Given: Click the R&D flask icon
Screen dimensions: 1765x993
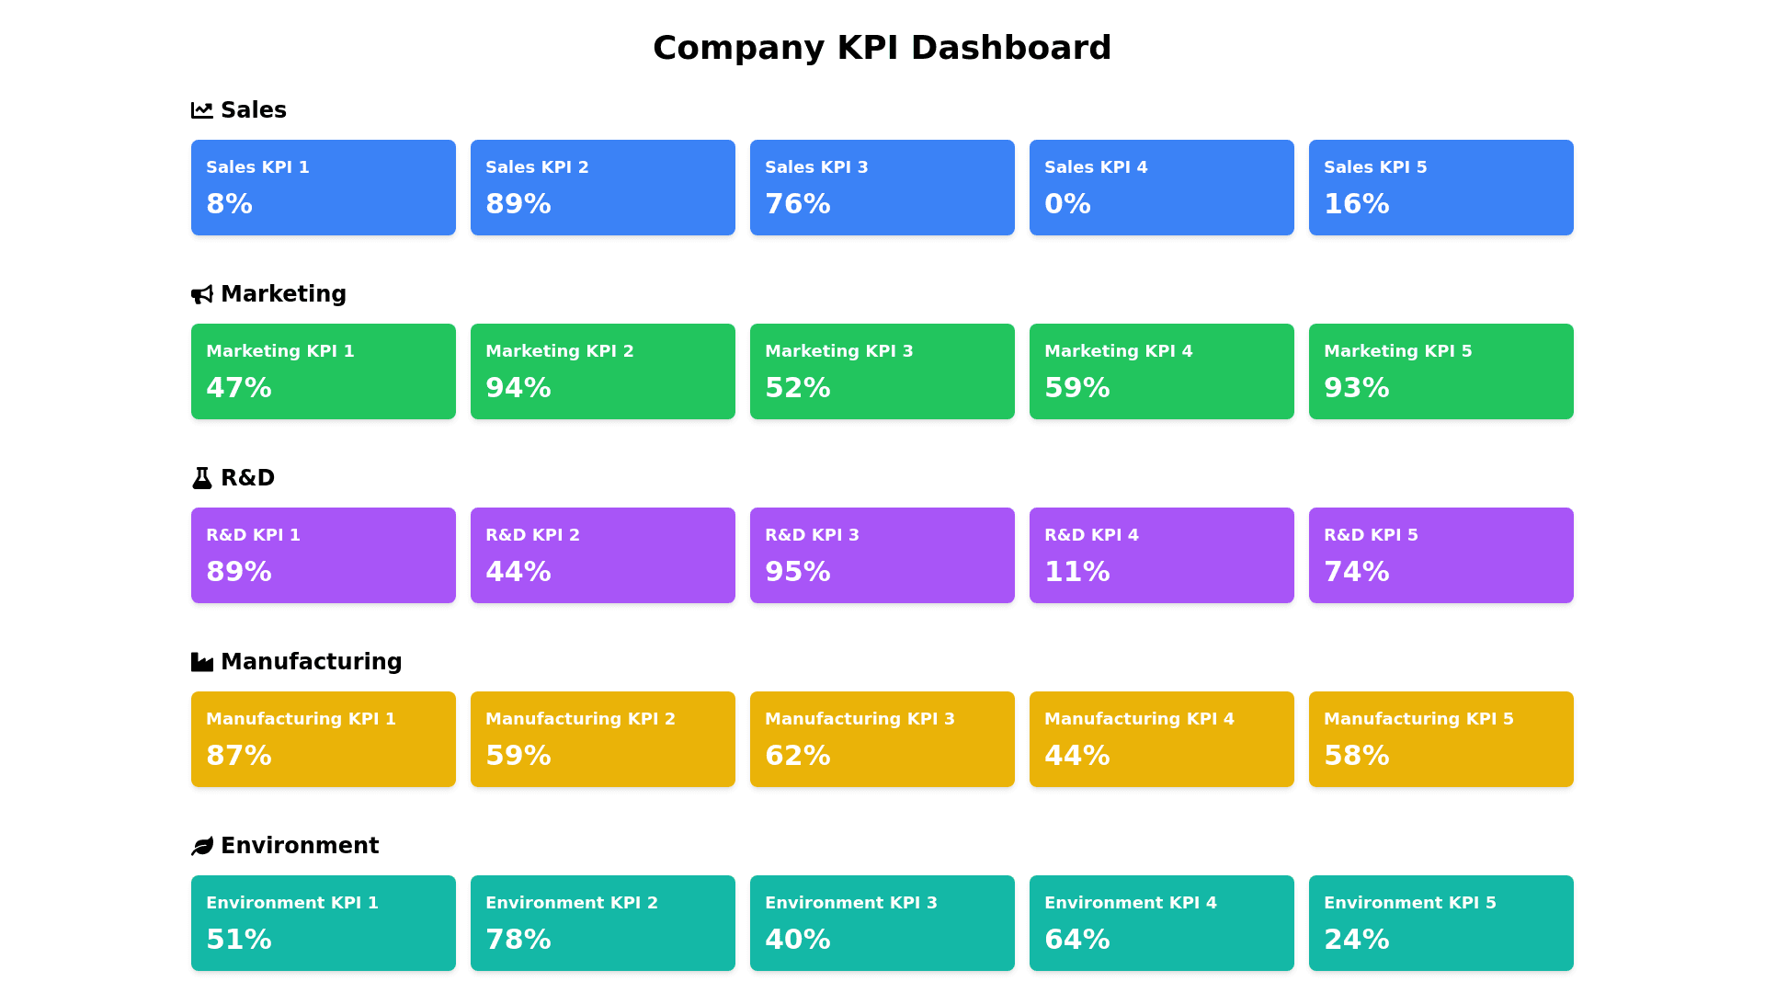Looking at the screenshot, I should click(201, 478).
